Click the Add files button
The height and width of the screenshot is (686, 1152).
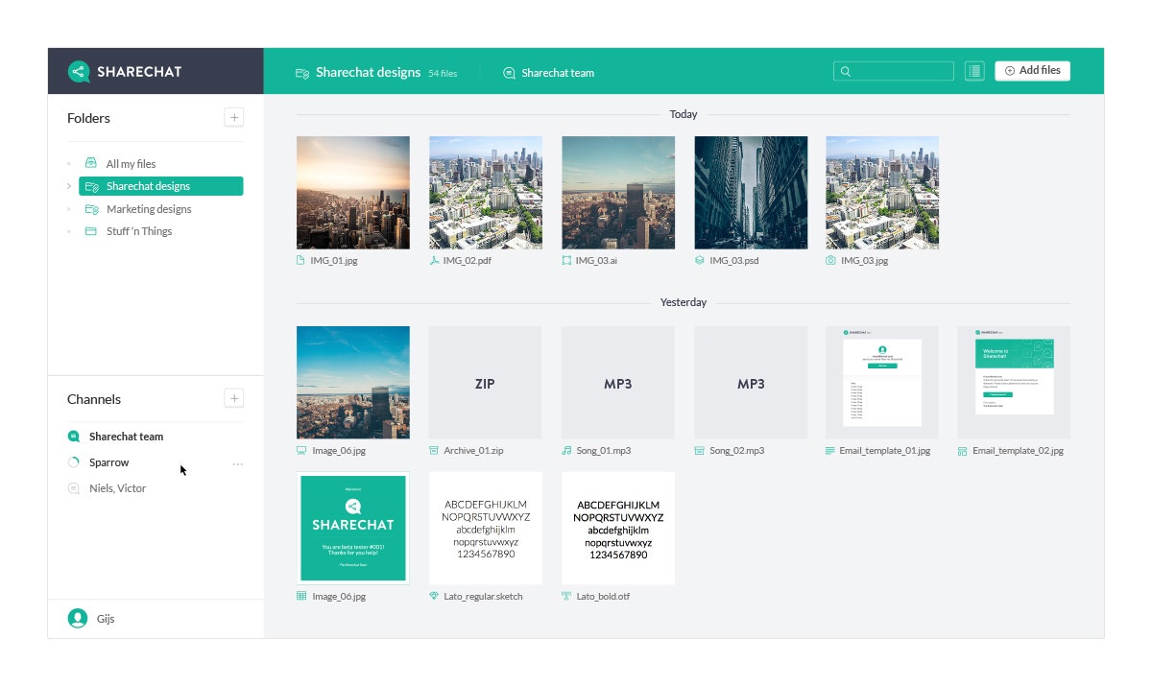(1033, 71)
